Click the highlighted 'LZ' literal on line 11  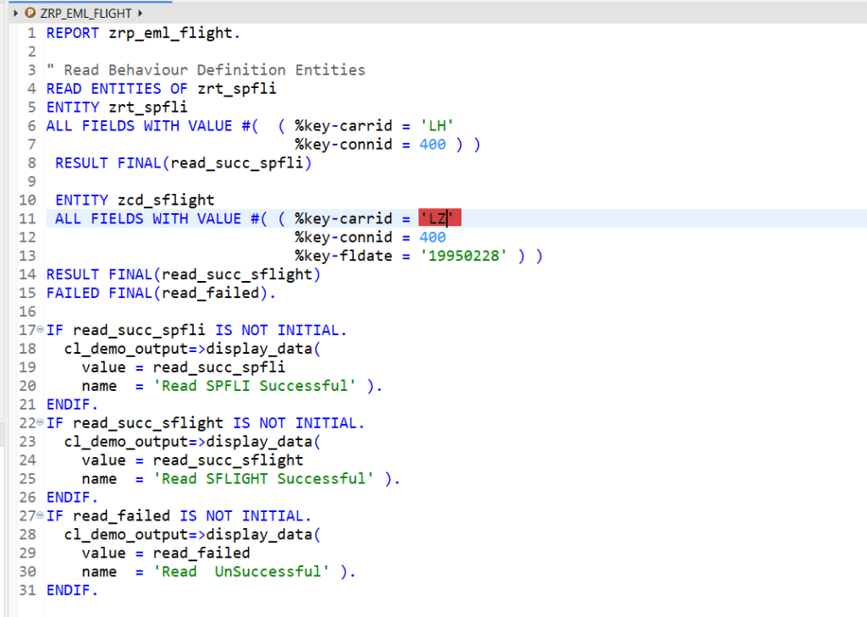pos(439,218)
